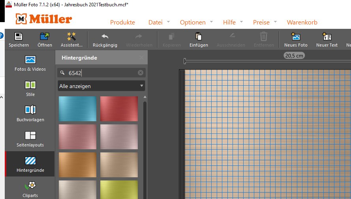Open the Produkte page

pyautogui.click(x=122, y=23)
